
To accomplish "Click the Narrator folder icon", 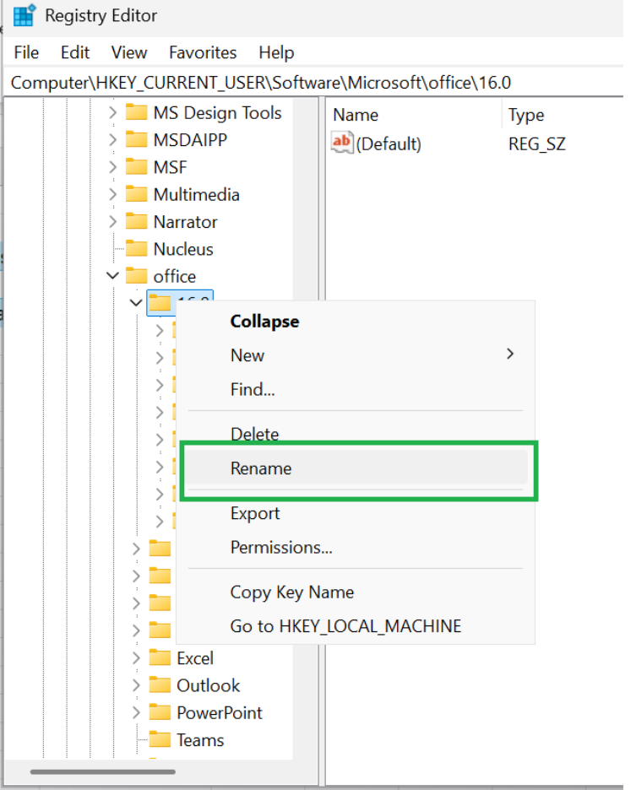I will [136, 221].
